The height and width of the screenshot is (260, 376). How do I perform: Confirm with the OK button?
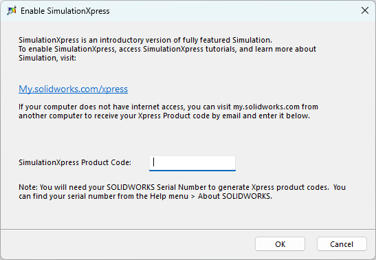click(x=280, y=244)
